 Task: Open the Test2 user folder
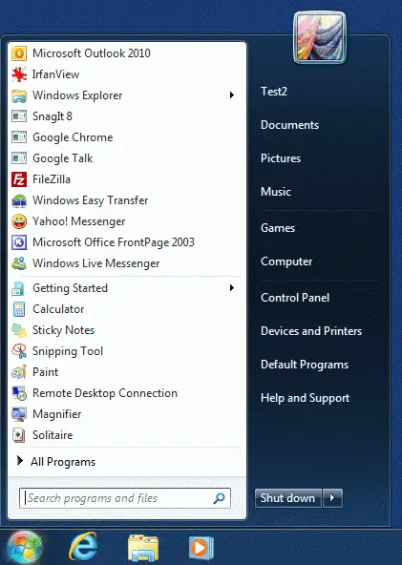[x=274, y=92]
